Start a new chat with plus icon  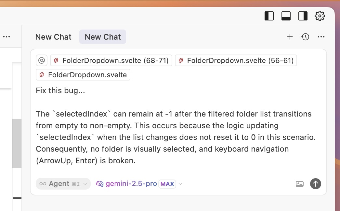tap(290, 37)
